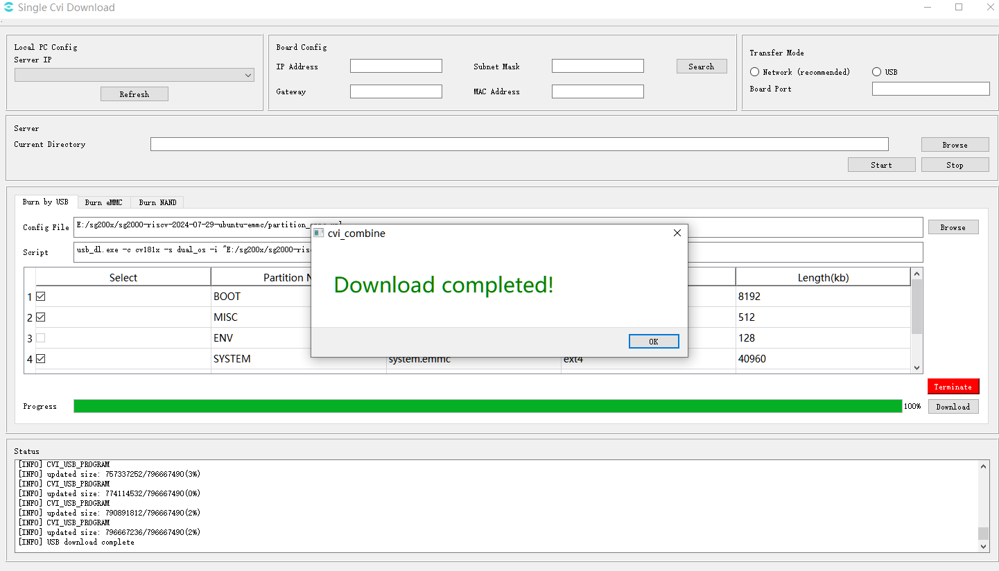Image resolution: width=999 pixels, height=571 pixels.
Task: Toggle the BOOT partition checkbox
Action: tap(41, 297)
